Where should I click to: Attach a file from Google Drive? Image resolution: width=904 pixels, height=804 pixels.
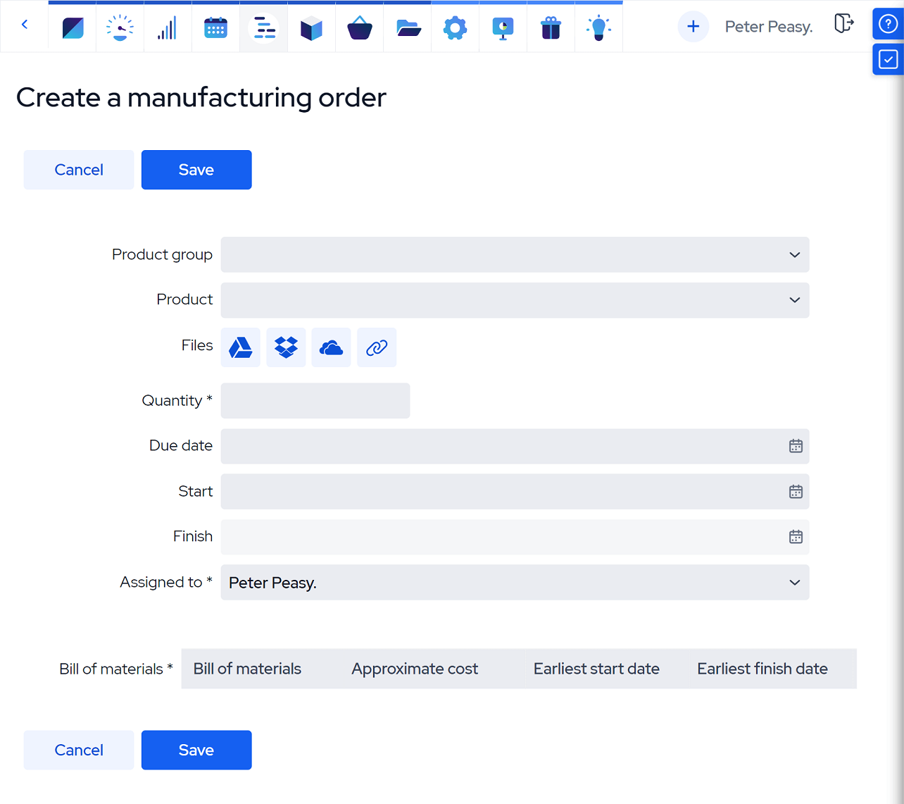tap(241, 347)
